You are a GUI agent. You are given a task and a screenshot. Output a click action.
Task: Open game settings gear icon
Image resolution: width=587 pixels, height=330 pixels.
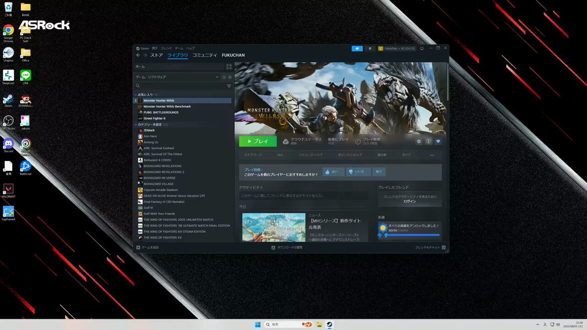point(419,141)
